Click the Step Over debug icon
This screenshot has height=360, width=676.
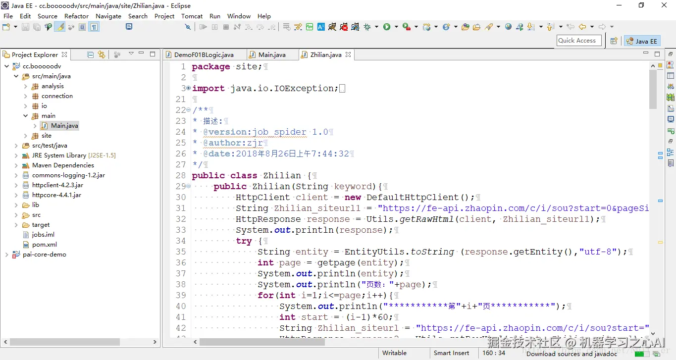pos(260,27)
